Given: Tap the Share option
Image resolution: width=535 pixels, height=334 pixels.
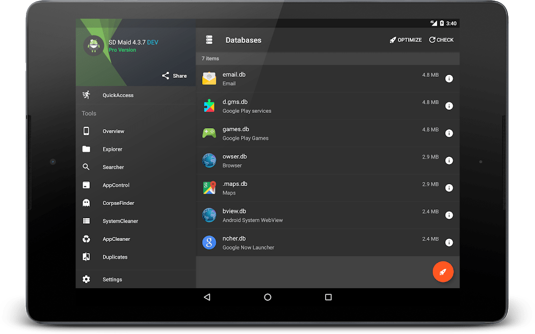Looking at the screenshot, I should [174, 75].
